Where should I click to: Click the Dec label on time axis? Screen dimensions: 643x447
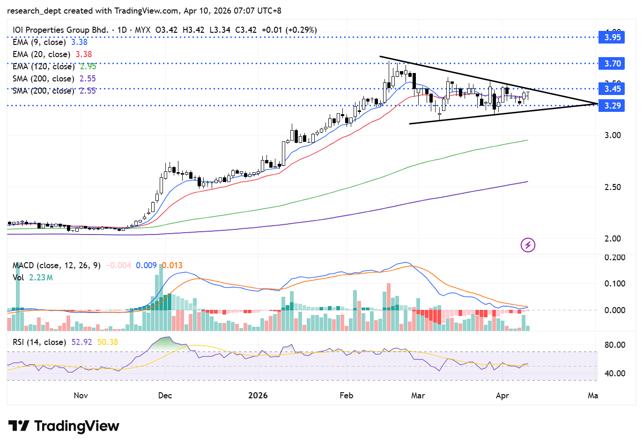point(165,396)
